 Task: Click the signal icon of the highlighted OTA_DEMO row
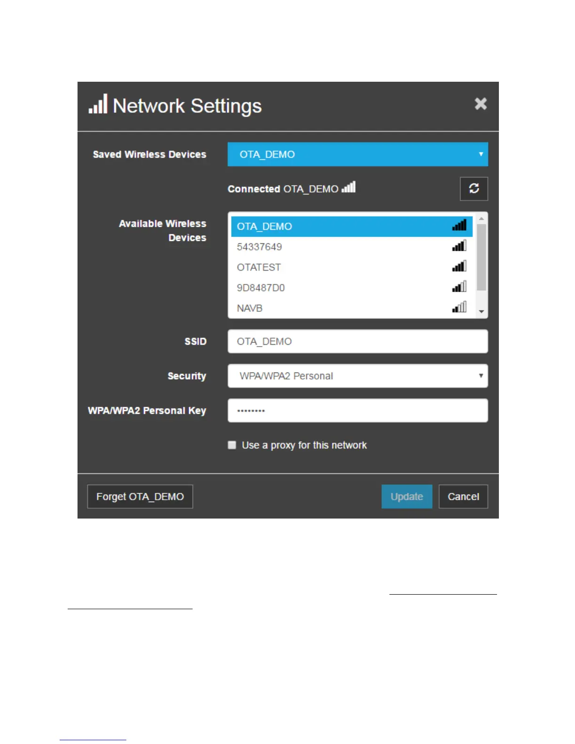point(459,225)
